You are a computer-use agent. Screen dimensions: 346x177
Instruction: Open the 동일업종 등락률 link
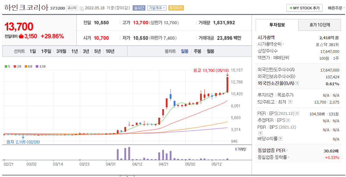click(273, 157)
